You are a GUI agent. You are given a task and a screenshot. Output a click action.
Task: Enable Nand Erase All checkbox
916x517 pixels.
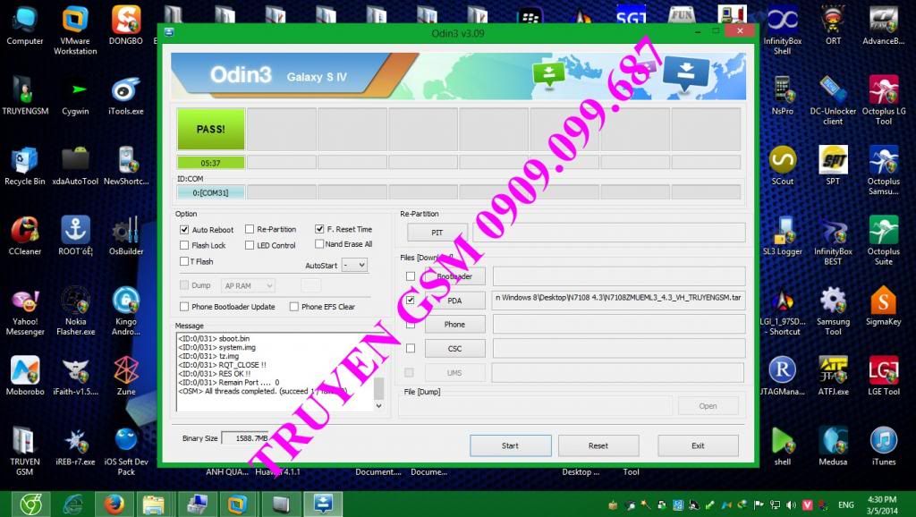(x=319, y=243)
